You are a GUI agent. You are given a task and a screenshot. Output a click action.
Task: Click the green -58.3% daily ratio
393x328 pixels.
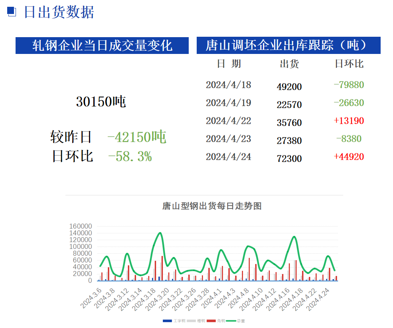tap(130, 156)
